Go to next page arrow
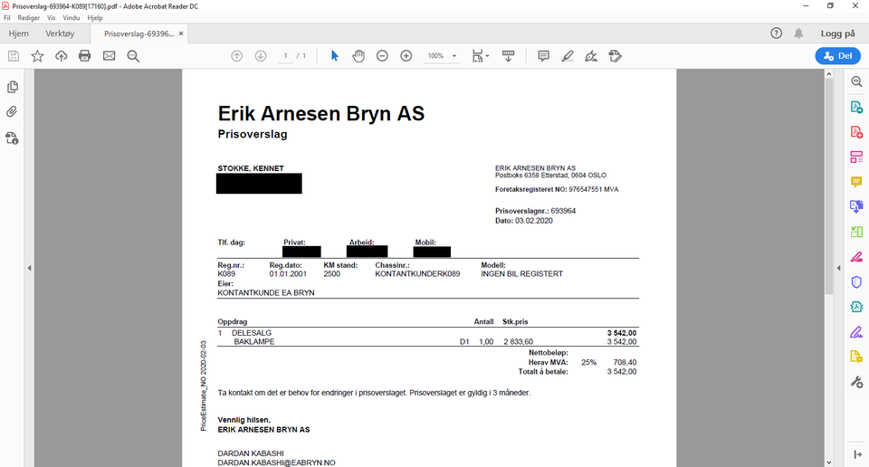 coord(261,56)
